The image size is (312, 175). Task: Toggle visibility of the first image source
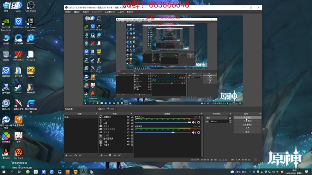tap(128, 117)
